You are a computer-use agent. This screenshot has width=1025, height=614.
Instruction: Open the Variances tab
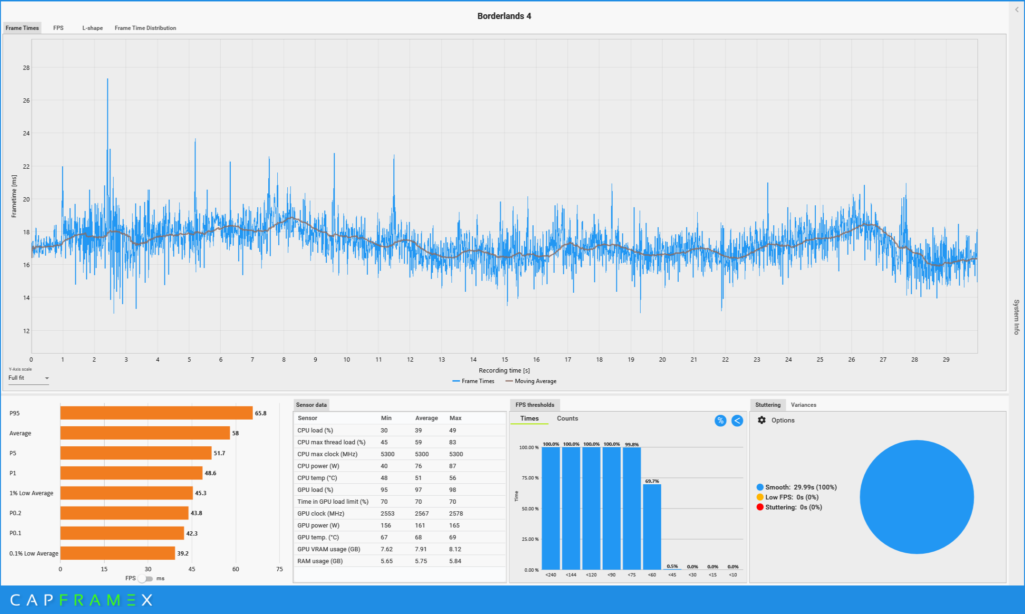pos(803,405)
